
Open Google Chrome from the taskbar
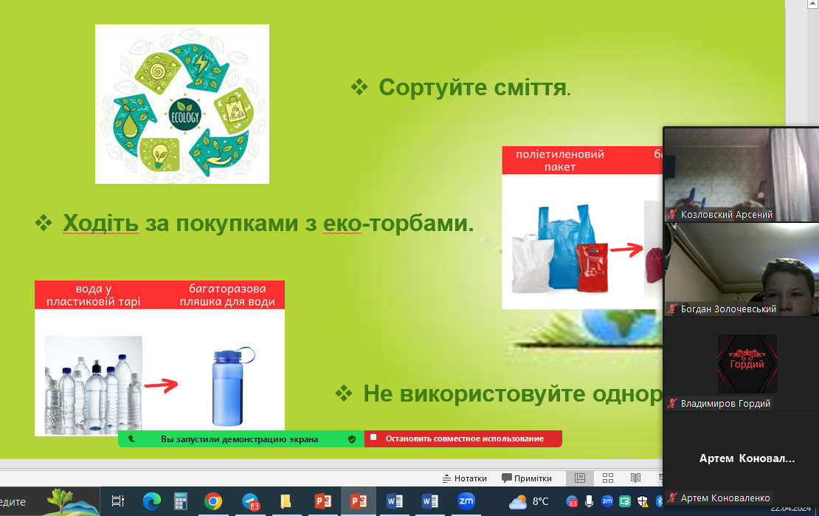pos(213,501)
